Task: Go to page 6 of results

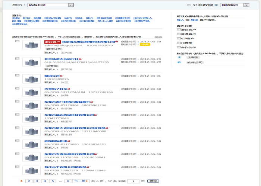Action: click(68, 181)
